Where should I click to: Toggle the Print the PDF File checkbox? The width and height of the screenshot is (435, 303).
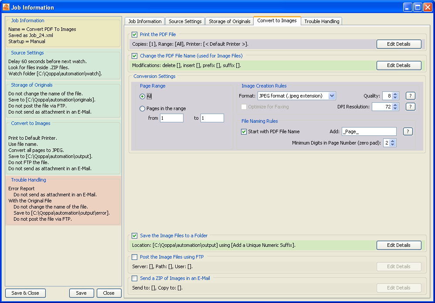click(x=135, y=35)
